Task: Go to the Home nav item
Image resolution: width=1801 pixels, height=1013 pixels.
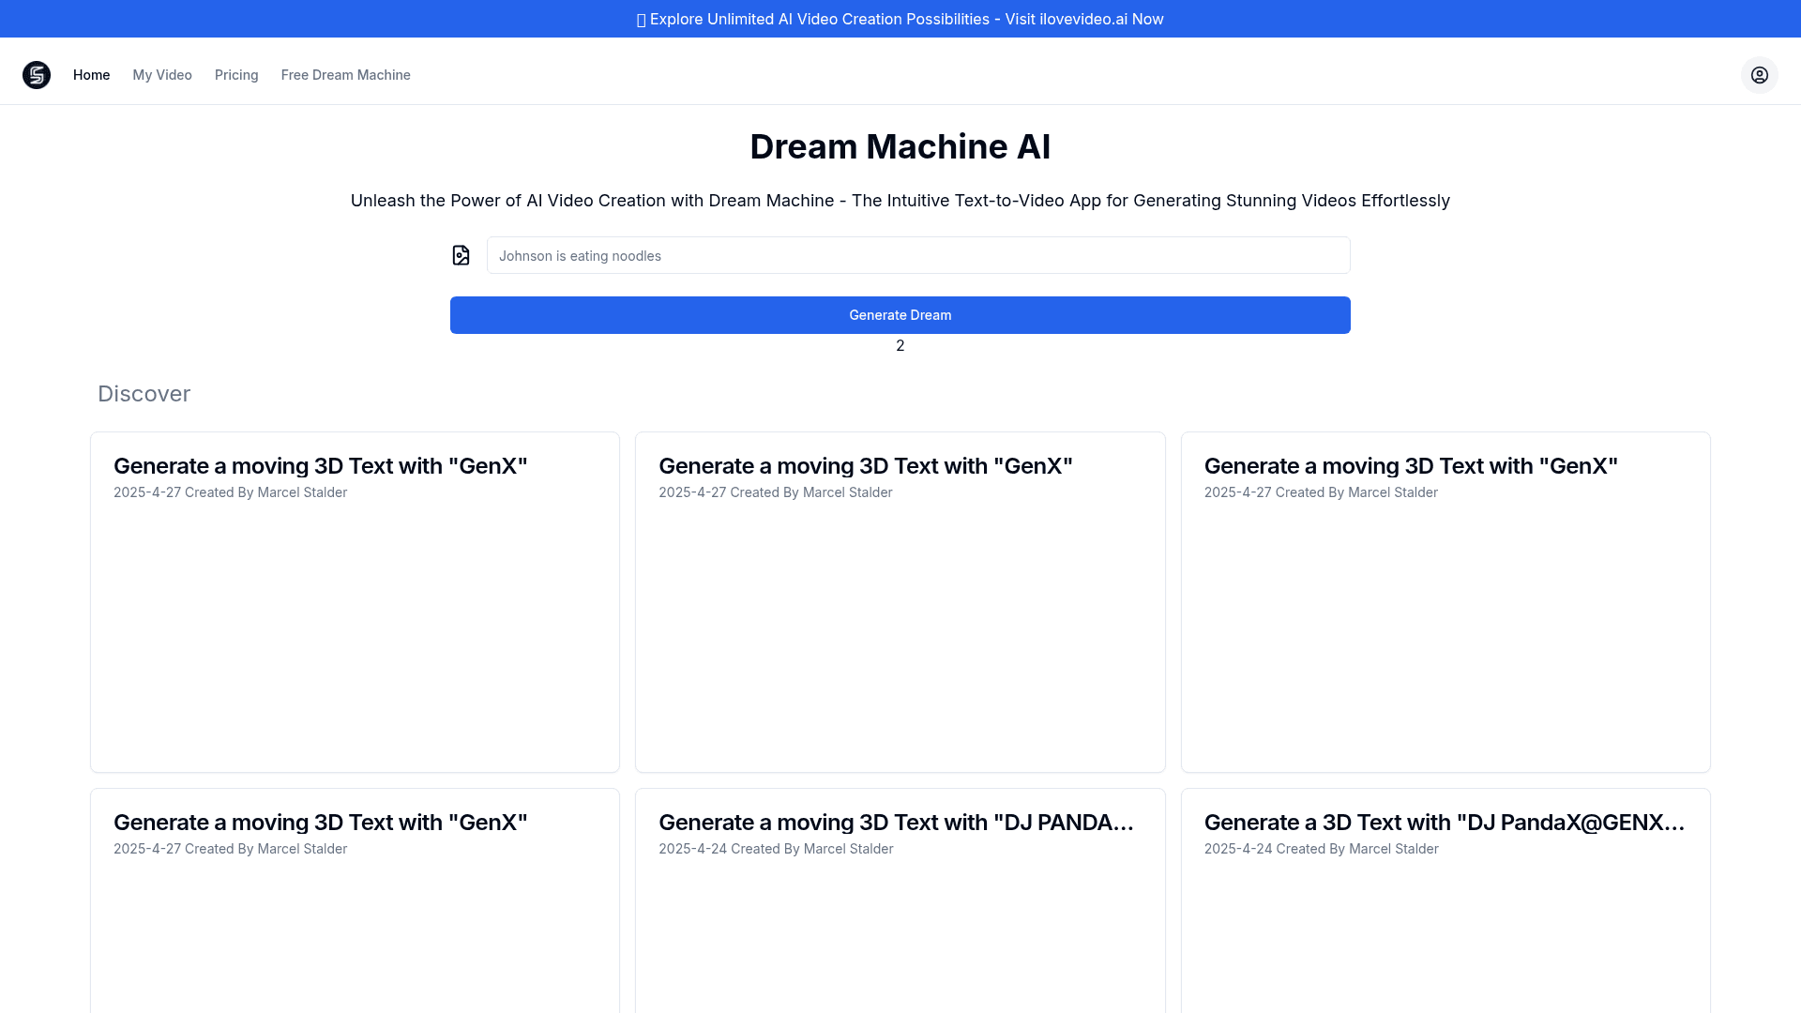Action: click(x=91, y=75)
